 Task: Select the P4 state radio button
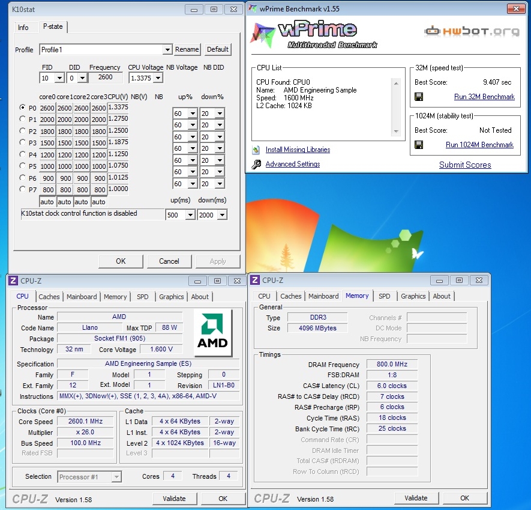[22, 154]
